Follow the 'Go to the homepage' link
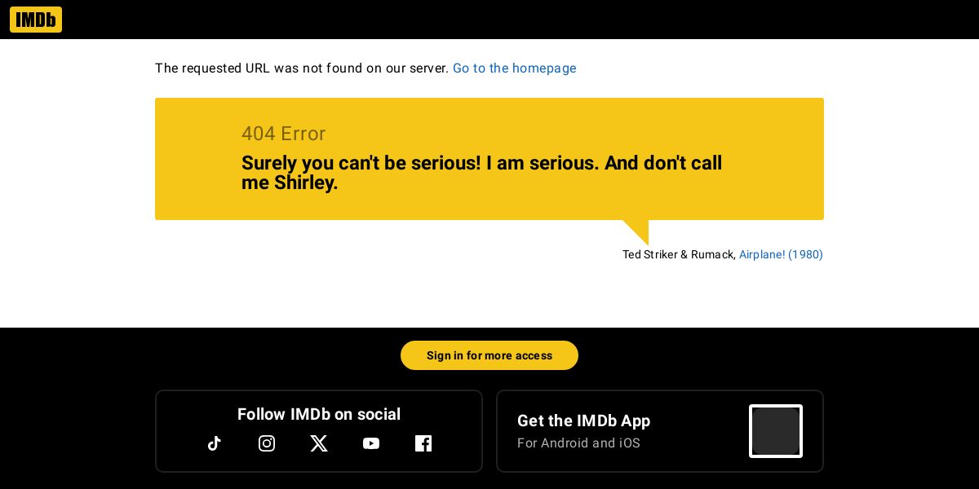Image resolution: width=979 pixels, height=489 pixels. click(x=515, y=68)
